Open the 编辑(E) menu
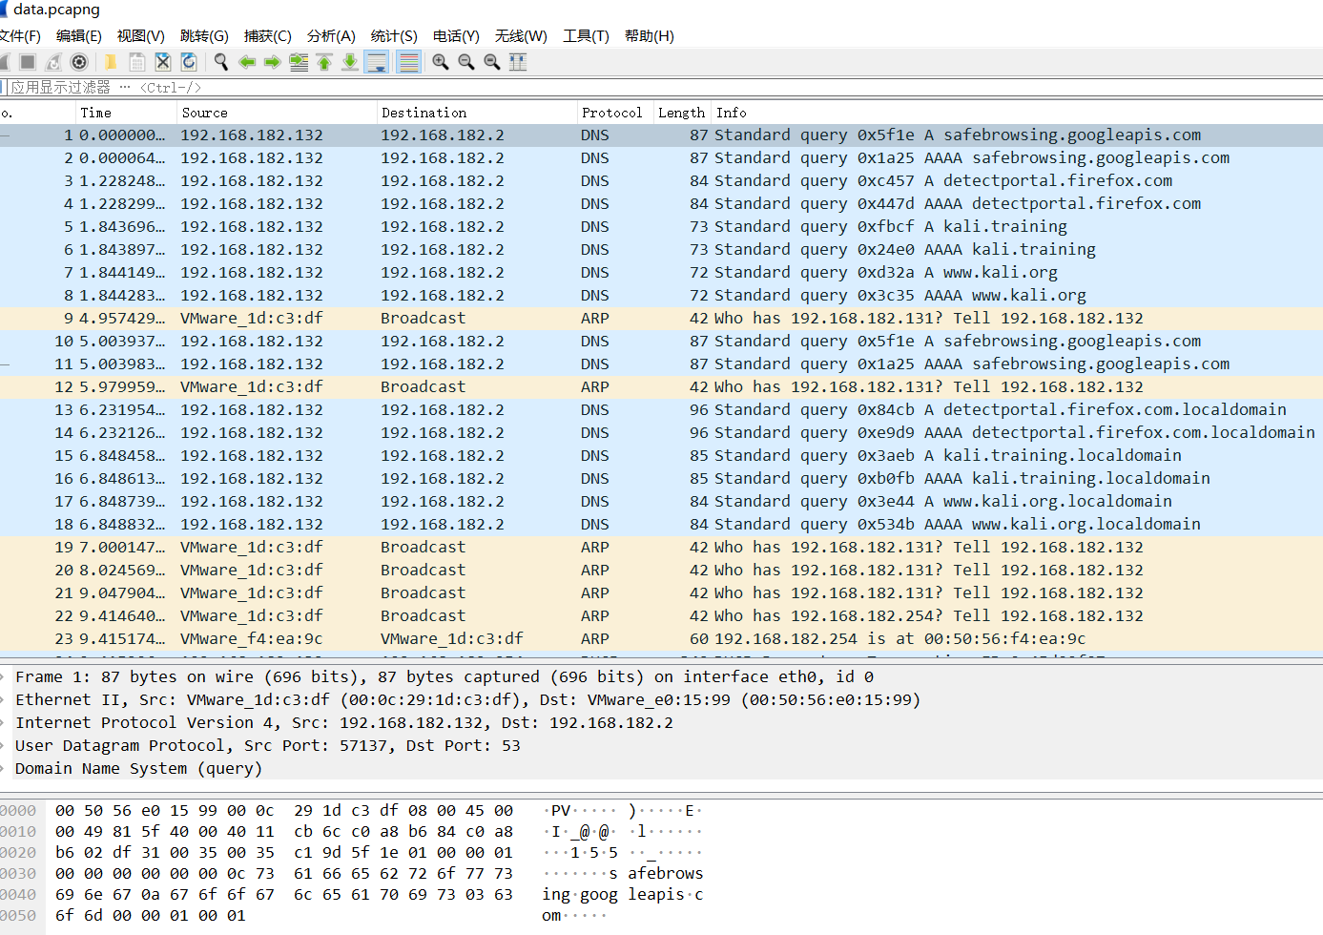1323x935 pixels. click(x=78, y=36)
